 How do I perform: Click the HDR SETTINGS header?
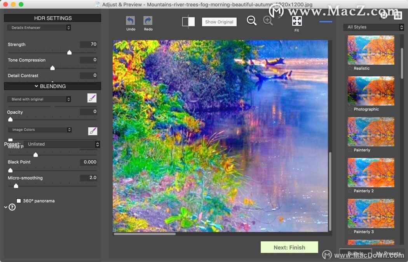(x=52, y=18)
